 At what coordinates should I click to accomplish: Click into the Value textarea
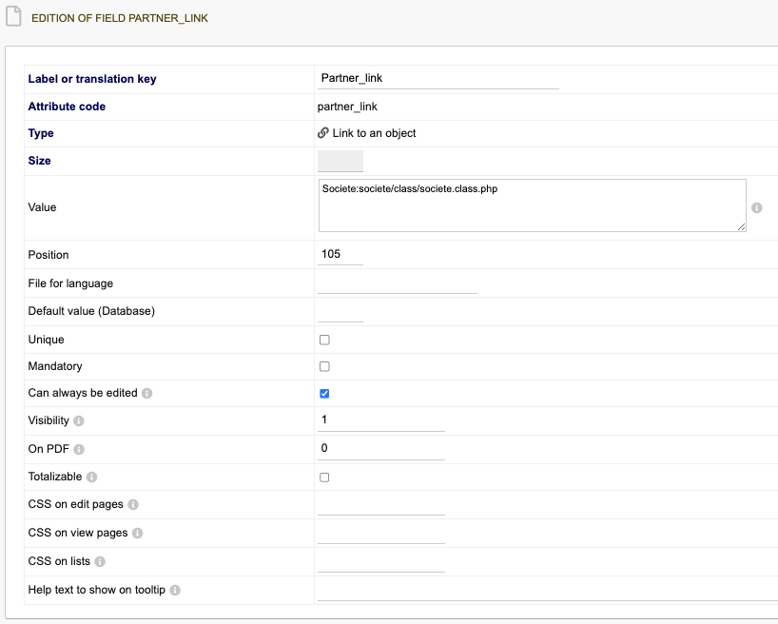click(533, 205)
